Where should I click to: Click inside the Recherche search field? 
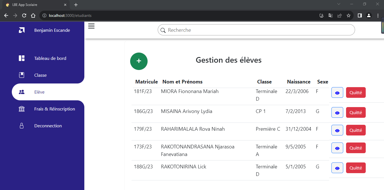pos(253,30)
